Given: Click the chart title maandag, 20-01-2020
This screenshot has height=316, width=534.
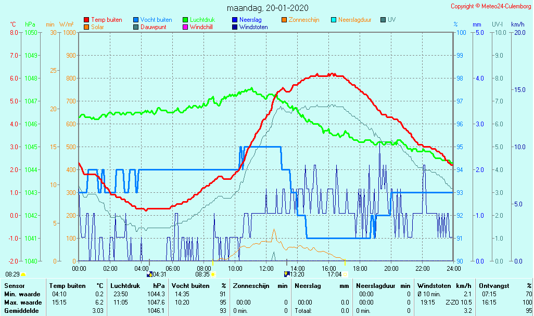Looking at the screenshot, I should [x=268, y=8].
